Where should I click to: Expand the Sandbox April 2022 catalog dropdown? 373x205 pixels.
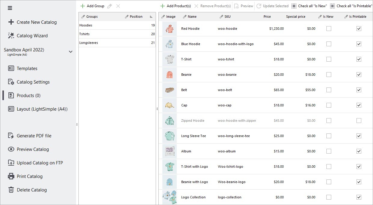[71, 52]
